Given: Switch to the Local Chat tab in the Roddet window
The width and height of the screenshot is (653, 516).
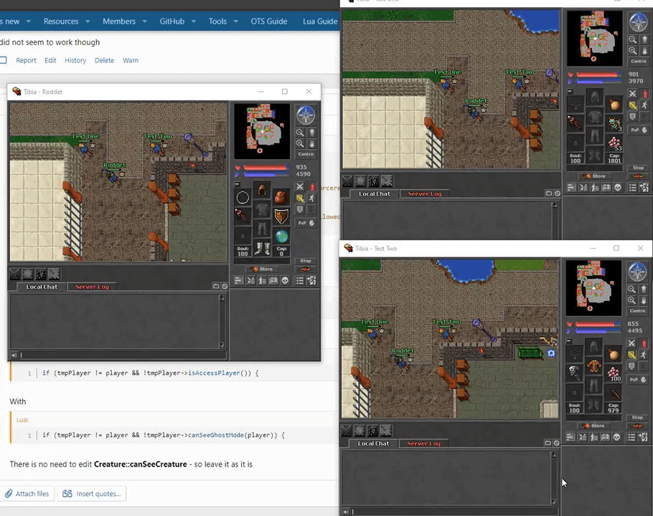Looking at the screenshot, I should pyautogui.click(x=42, y=287).
